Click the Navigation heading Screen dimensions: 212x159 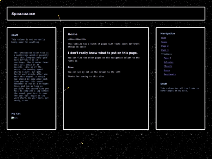pyautogui.click(x=168, y=33)
